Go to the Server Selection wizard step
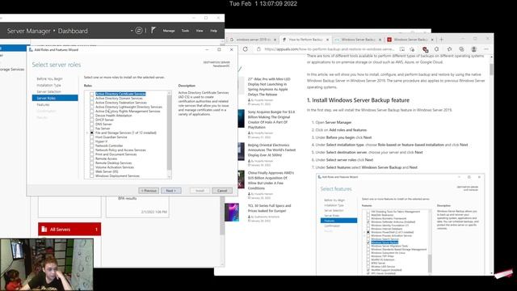Screen dimensions: 517x291 (48, 91)
